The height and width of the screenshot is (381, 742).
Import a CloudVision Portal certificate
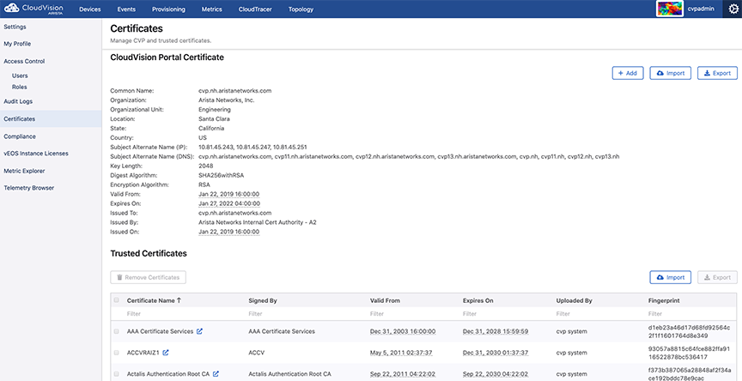tap(670, 73)
